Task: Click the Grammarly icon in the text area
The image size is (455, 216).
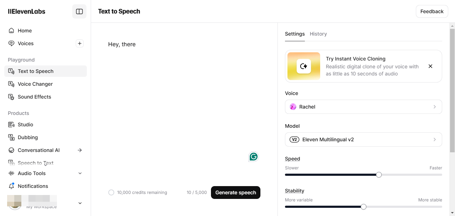Action: click(253, 157)
